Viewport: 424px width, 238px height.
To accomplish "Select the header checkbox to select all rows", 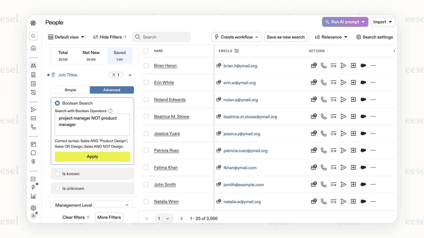I will pos(146,51).
